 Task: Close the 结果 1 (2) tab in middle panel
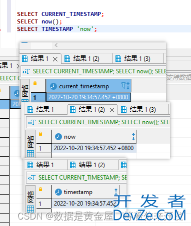point(111,110)
